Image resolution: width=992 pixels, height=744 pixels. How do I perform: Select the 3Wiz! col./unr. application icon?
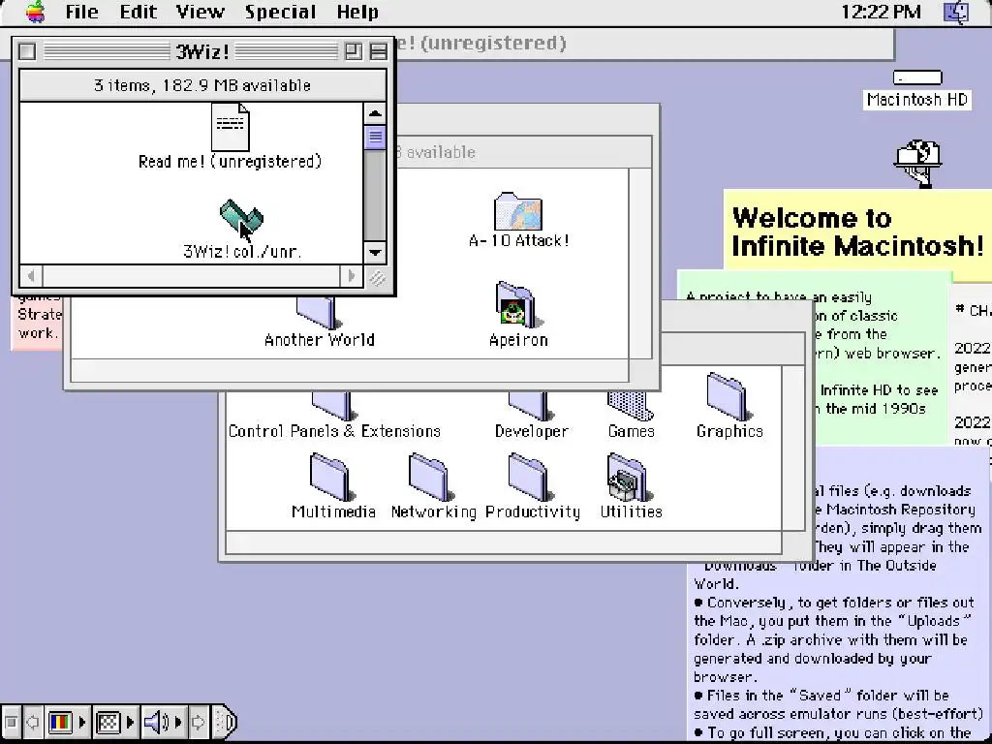point(241,219)
